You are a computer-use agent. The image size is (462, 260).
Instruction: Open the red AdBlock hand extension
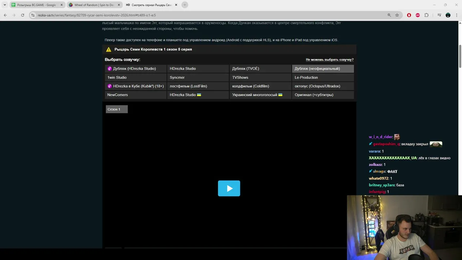click(x=409, y=15)
